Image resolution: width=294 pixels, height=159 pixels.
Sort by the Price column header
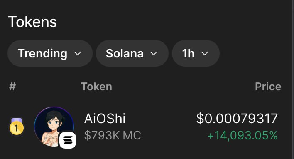point(268,87)
